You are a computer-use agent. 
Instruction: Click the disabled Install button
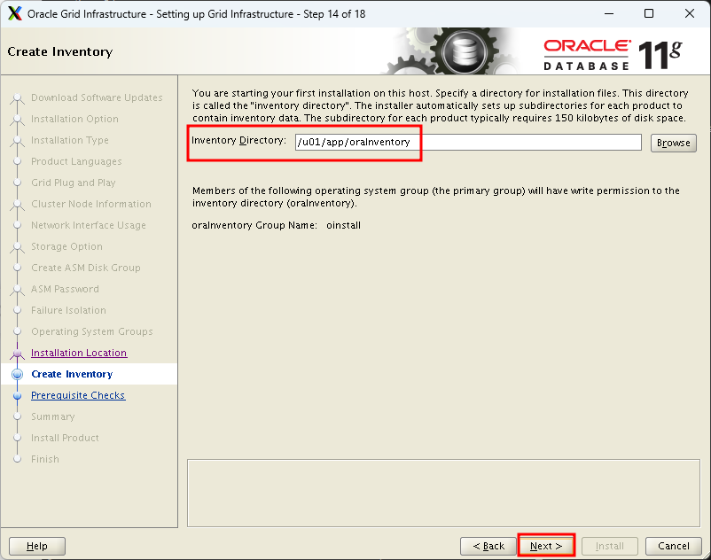pos(609,546)
